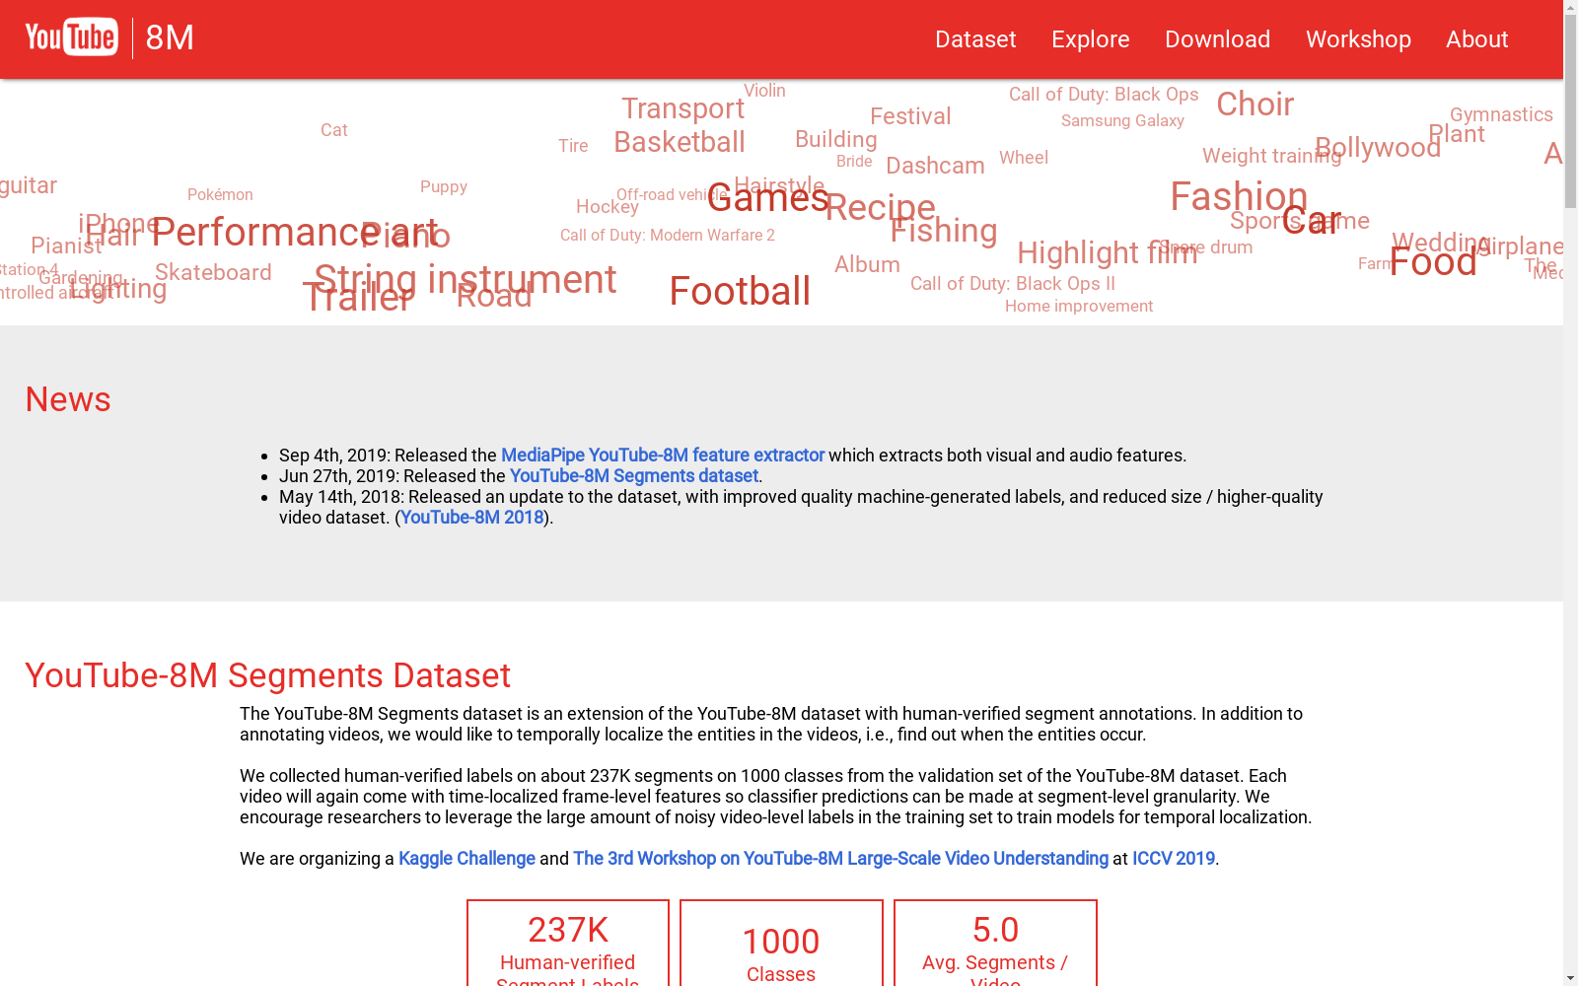Screen dimensions: 1578x986
Task: Open the Dataset menu item
Action: pos(975,39)
